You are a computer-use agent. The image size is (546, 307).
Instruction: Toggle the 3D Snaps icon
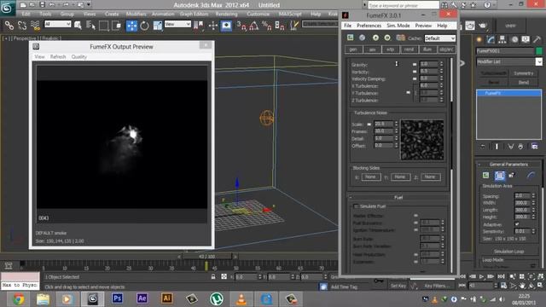pos(241,26)
